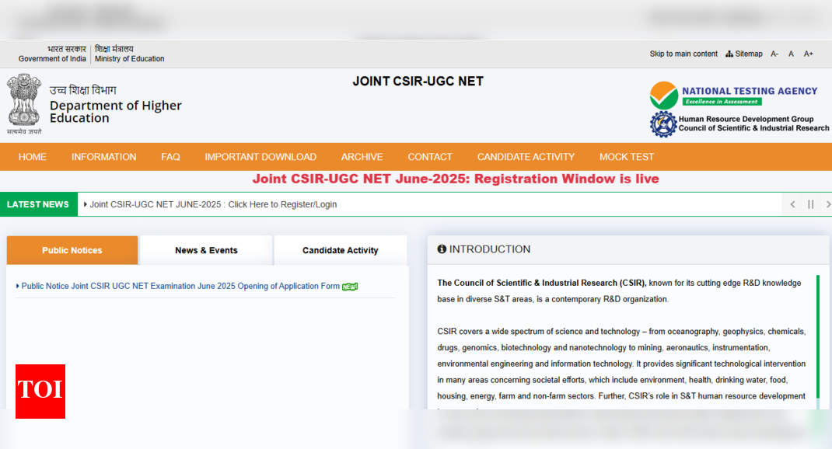Click the CSIR Human Resource Development Group emblem
Image resolution: width=832 pixels, height=449 pixels.
click(663, 124)
